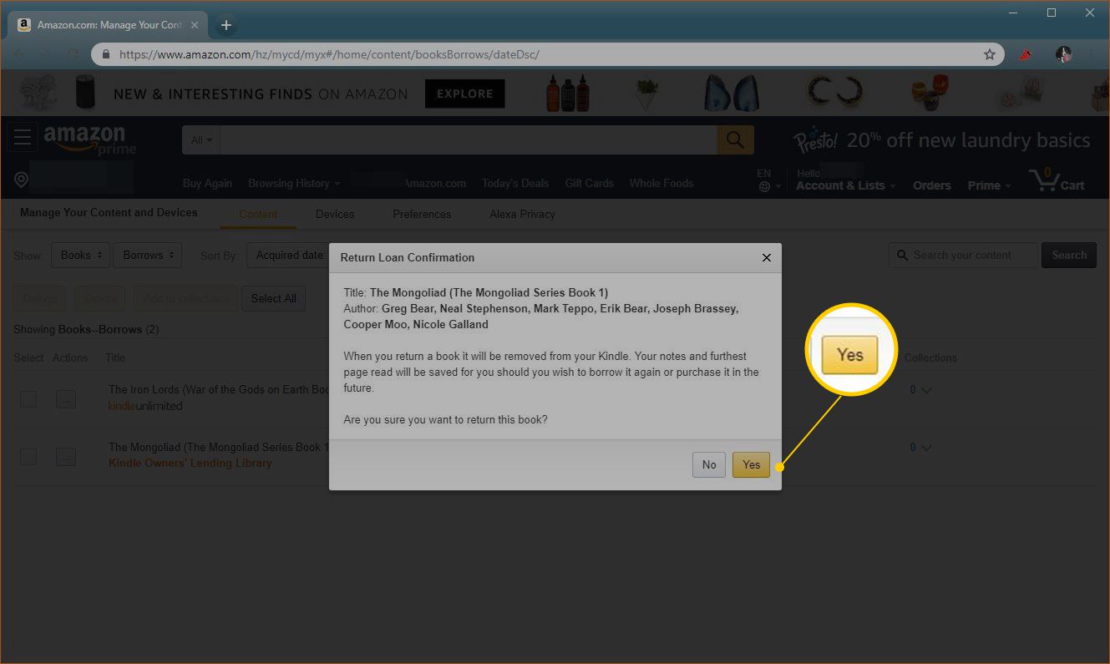
Task: Click the Add to collections button
Action: (x=185, y=298)
